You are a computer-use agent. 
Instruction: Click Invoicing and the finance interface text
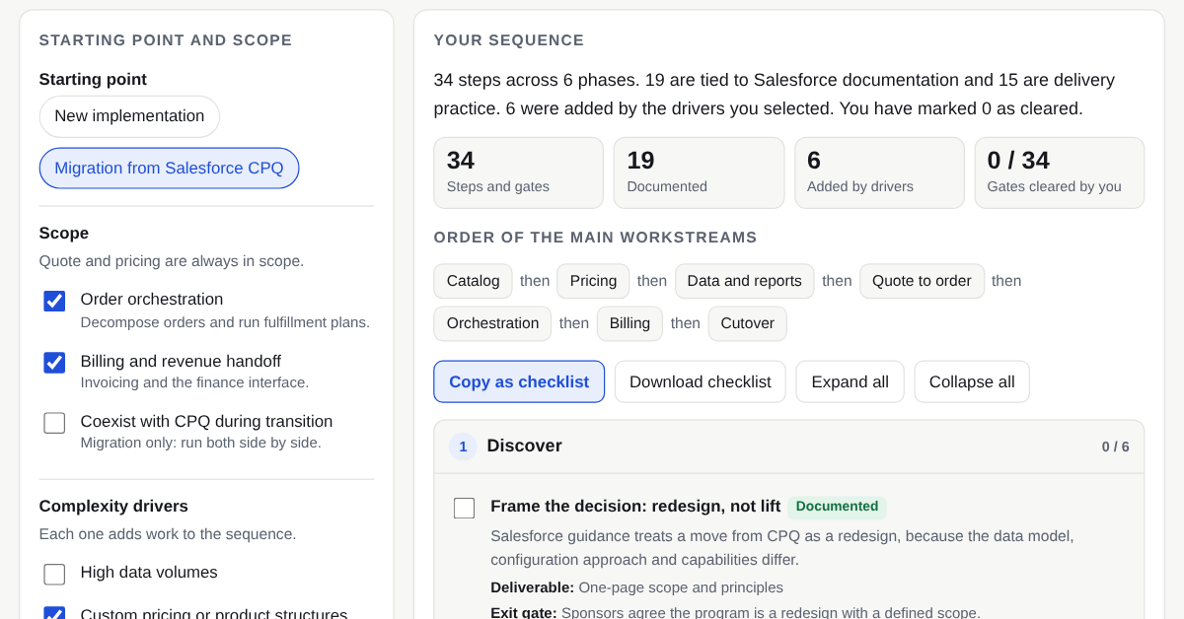point(194,382)
